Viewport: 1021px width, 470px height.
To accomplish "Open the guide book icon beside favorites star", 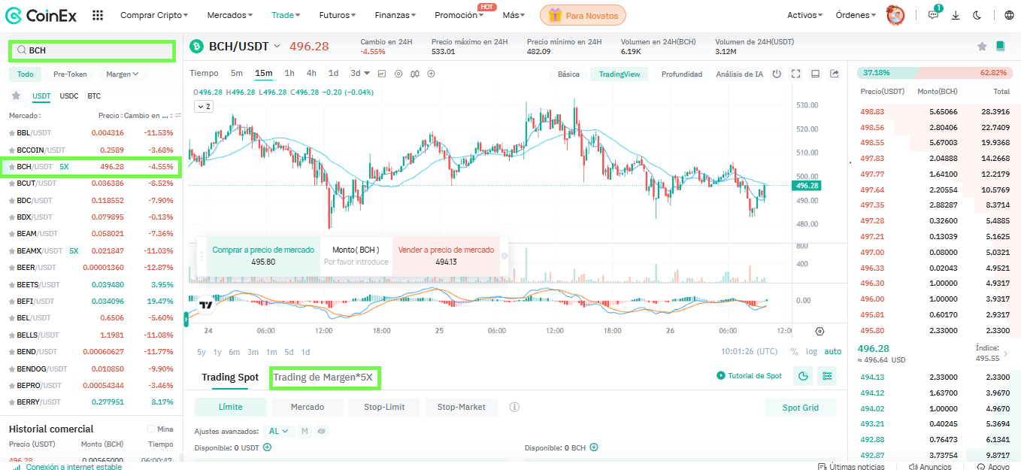I will (x=1000, y=47).
